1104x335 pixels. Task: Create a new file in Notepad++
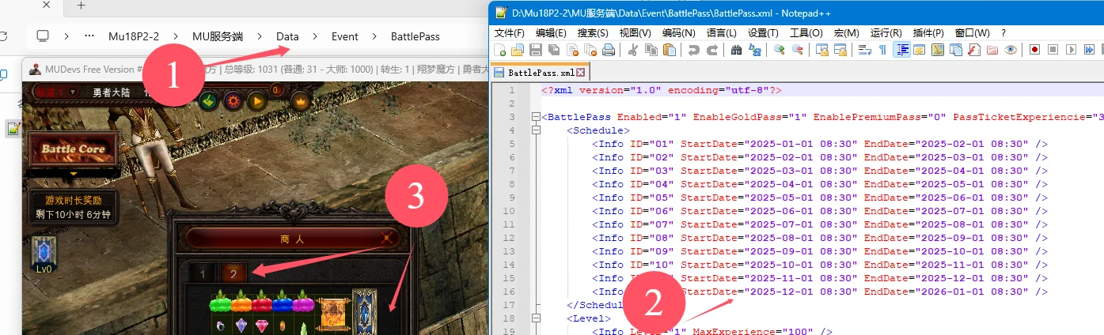499,50
